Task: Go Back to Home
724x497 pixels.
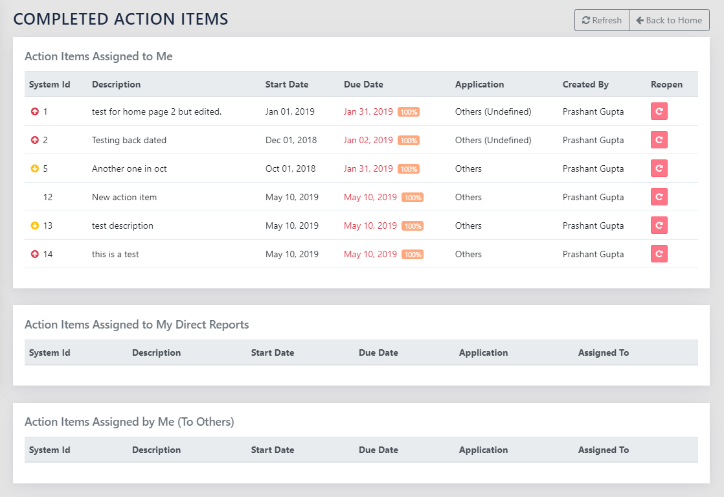Action: tap(669, 20)
